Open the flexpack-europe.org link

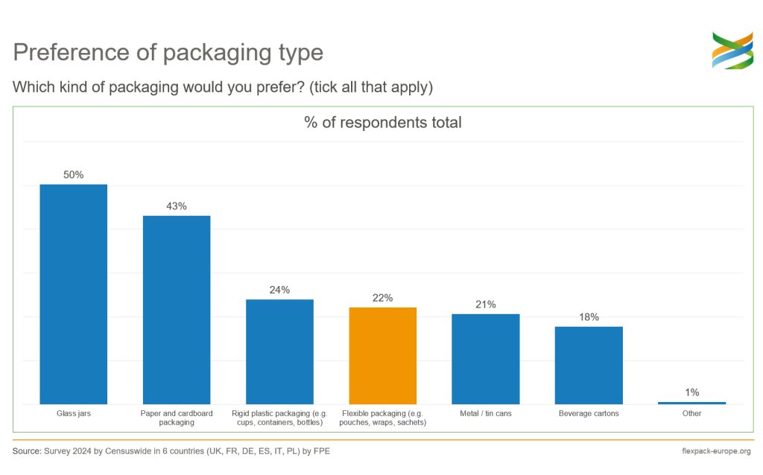click(716, 451)
